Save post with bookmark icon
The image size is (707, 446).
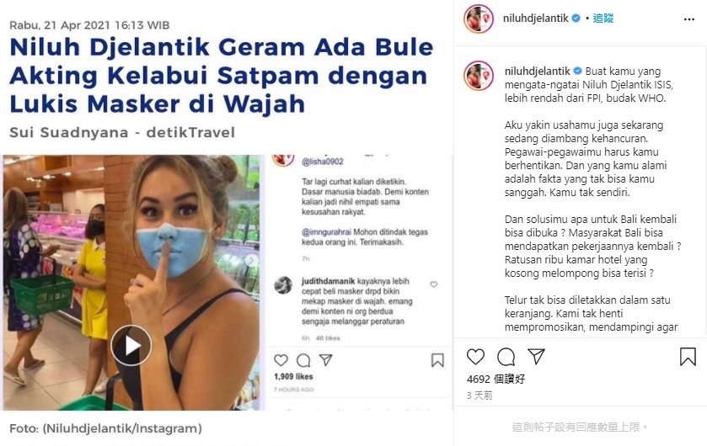coord(688,357)
